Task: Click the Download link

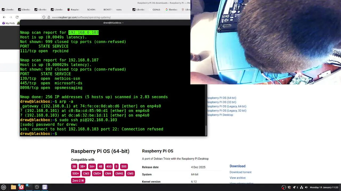Action: (x=237, y=166)
